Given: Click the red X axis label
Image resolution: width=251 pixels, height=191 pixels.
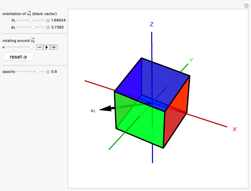Looking at the screenshot, I should pos(235,129).
